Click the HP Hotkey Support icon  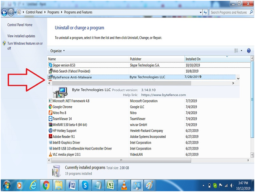(50, 131)
